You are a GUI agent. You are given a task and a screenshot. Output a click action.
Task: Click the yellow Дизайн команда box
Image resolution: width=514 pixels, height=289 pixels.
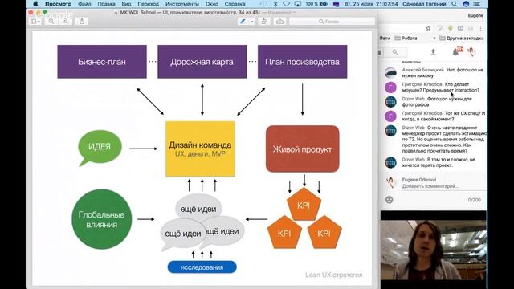pos(200,149)
